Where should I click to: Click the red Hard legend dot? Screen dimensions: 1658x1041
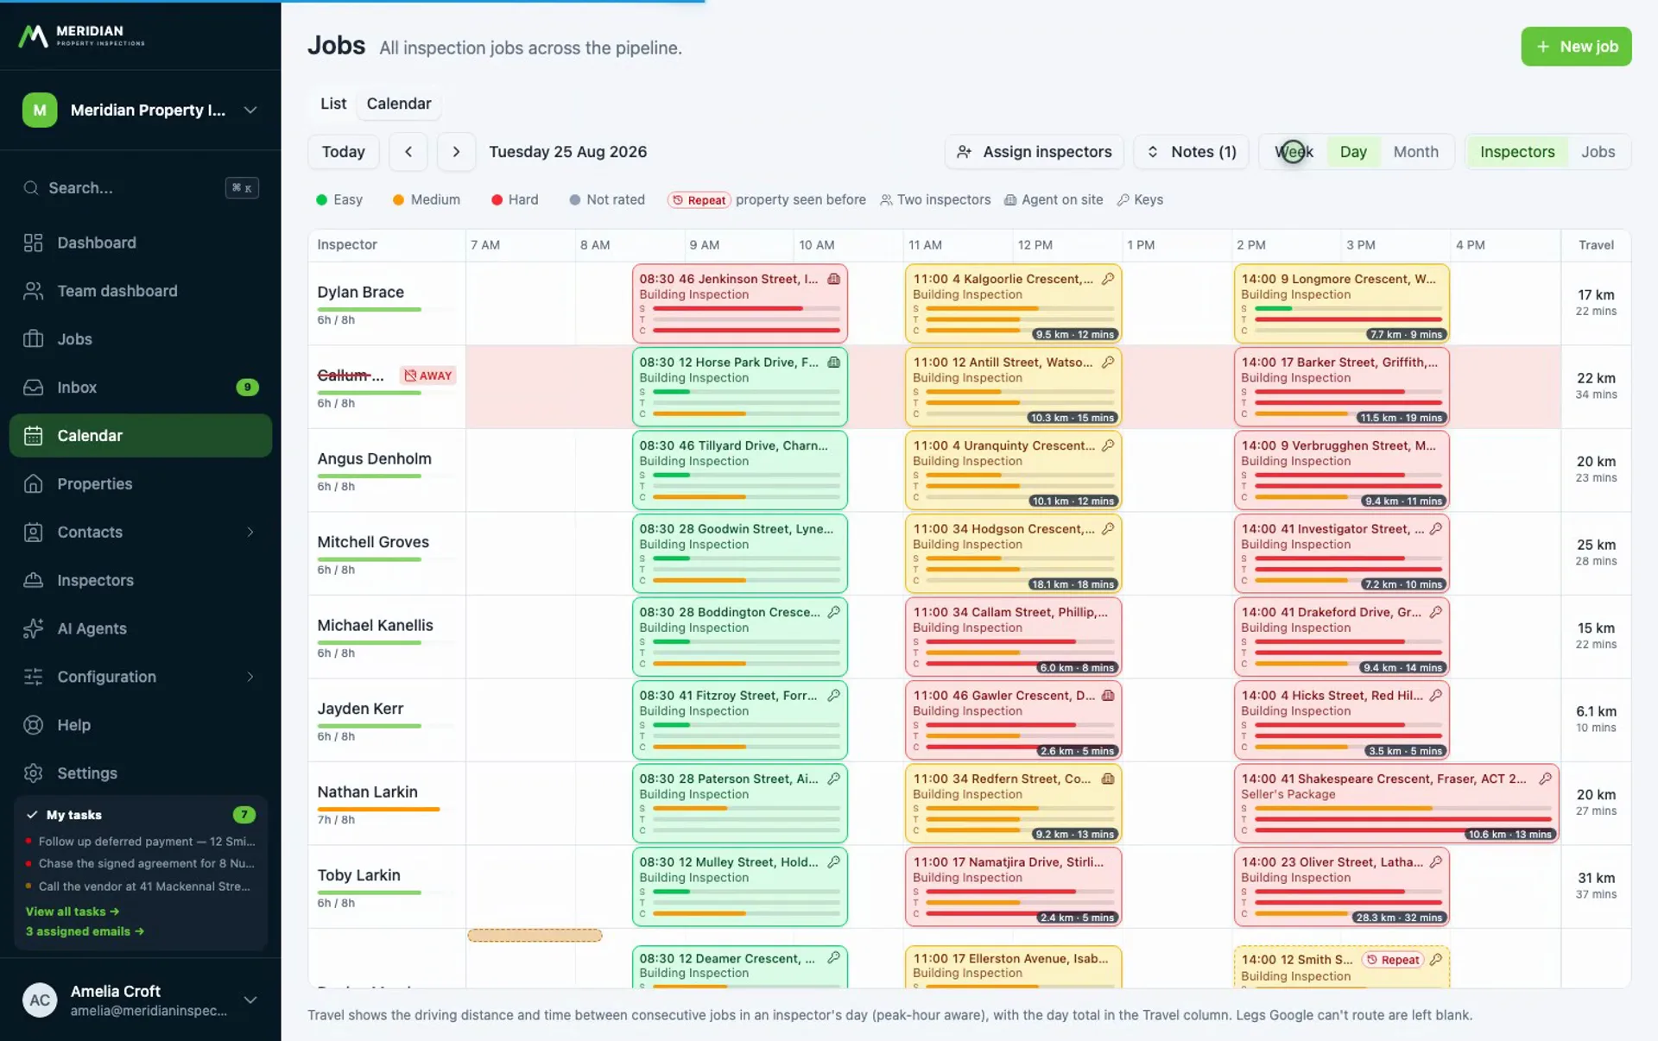[x=497, y=200]
